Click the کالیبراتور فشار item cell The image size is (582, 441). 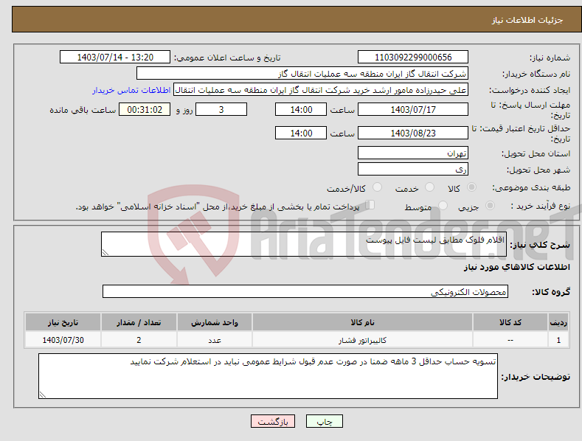point(362,340)
